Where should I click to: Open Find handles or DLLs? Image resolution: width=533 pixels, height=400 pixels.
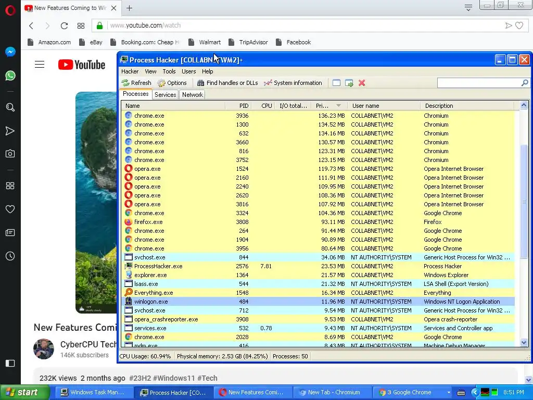click(x=227, y=83)
